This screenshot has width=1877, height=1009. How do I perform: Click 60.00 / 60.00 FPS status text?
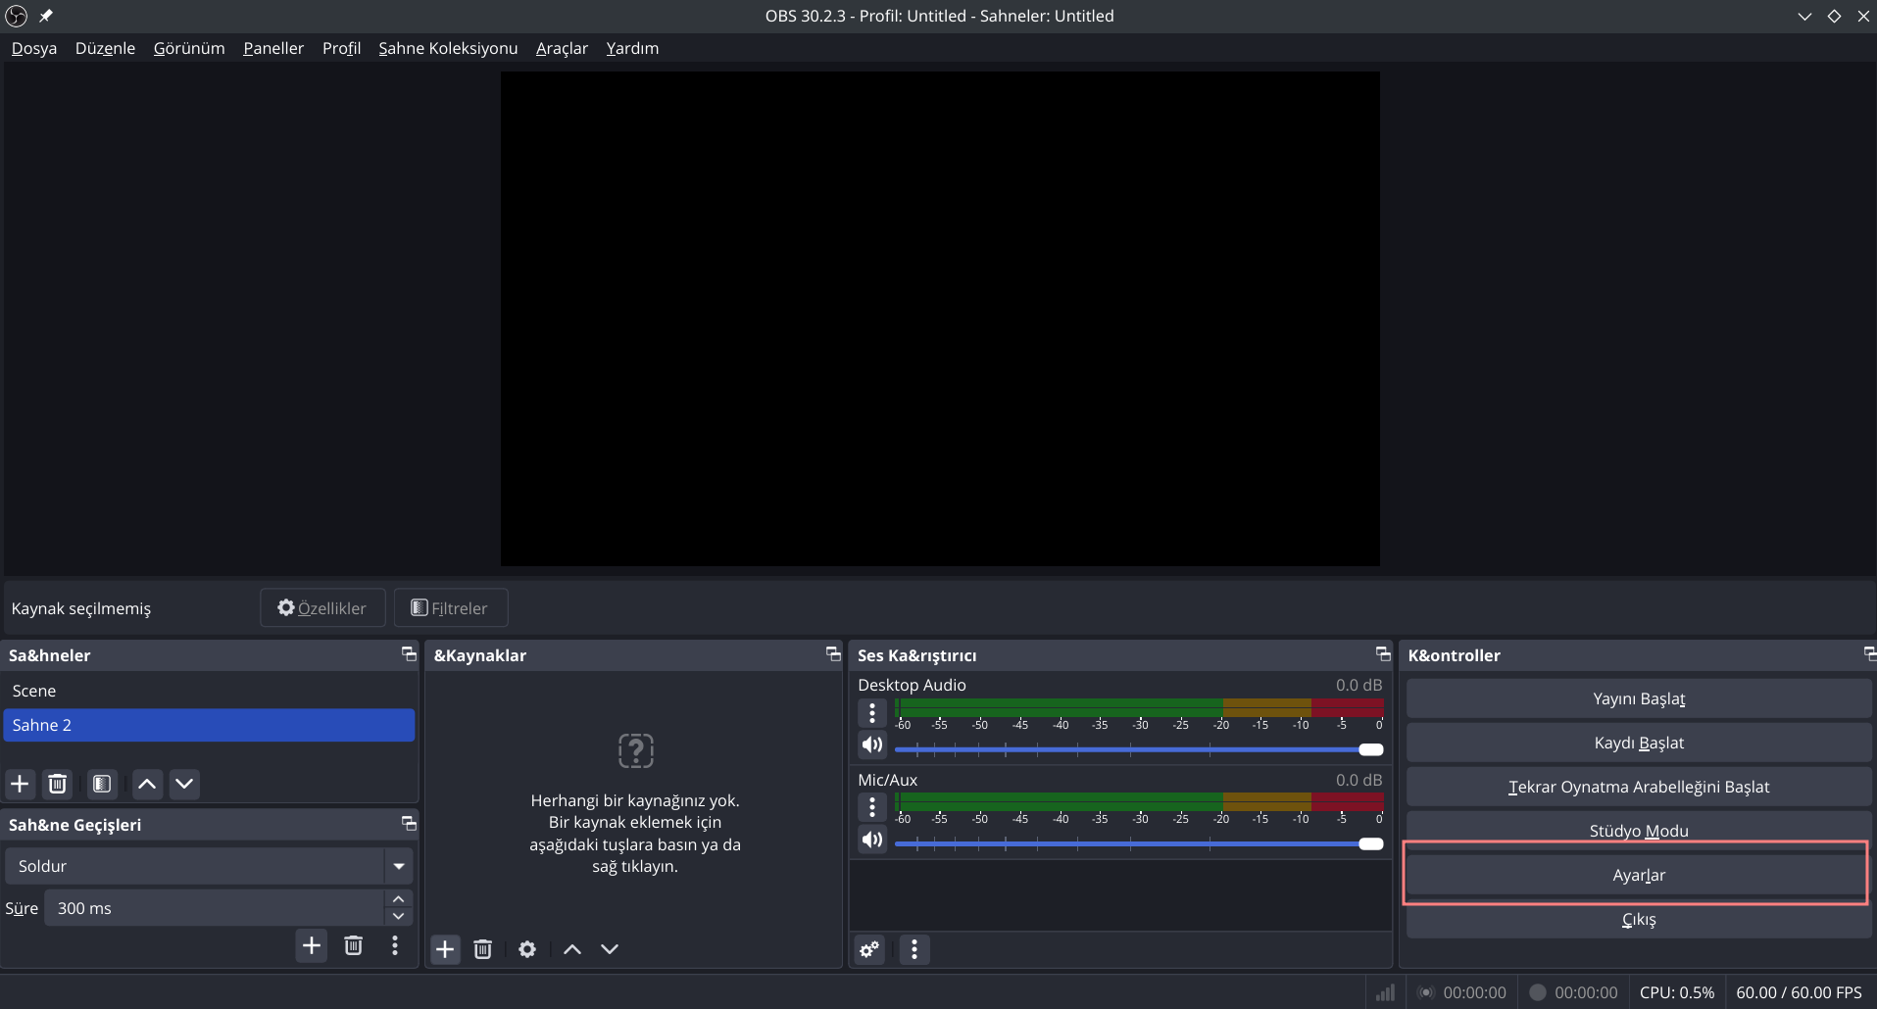[1799, 992]
